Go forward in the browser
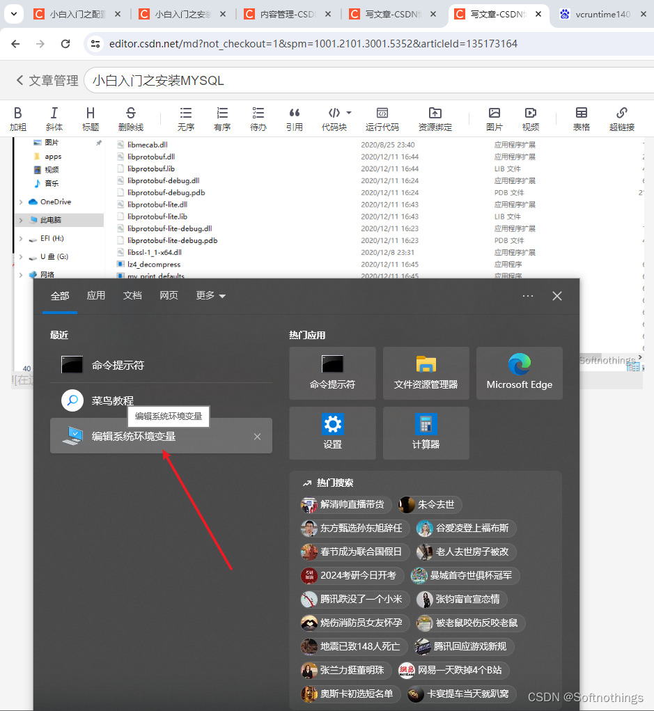Screen dimensions: 654x711 pyautogui.click(x=40, y=44)
